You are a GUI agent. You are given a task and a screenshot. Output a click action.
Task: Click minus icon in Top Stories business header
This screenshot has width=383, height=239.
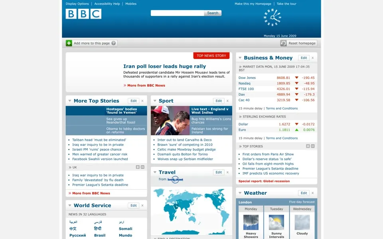point(313,146)
